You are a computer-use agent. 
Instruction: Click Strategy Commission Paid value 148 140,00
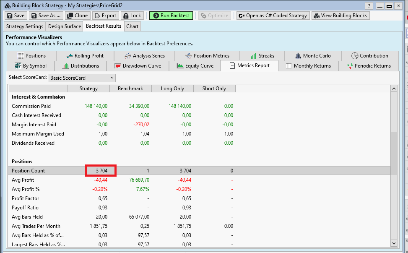(x=96, y=106)
